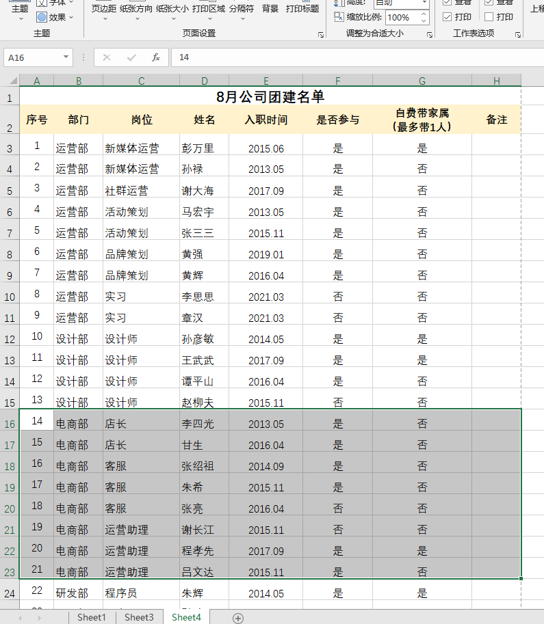The image size is (544, 624).
Task: Click the 备注 header cell
Action: [x=497, y=120]
